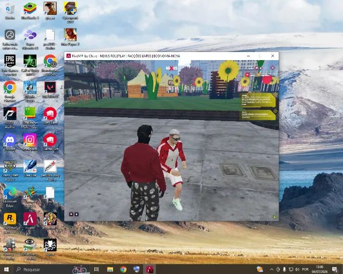Click the NEXUS logo in the game view
The image size is (343, 274).
coord(171,68)
